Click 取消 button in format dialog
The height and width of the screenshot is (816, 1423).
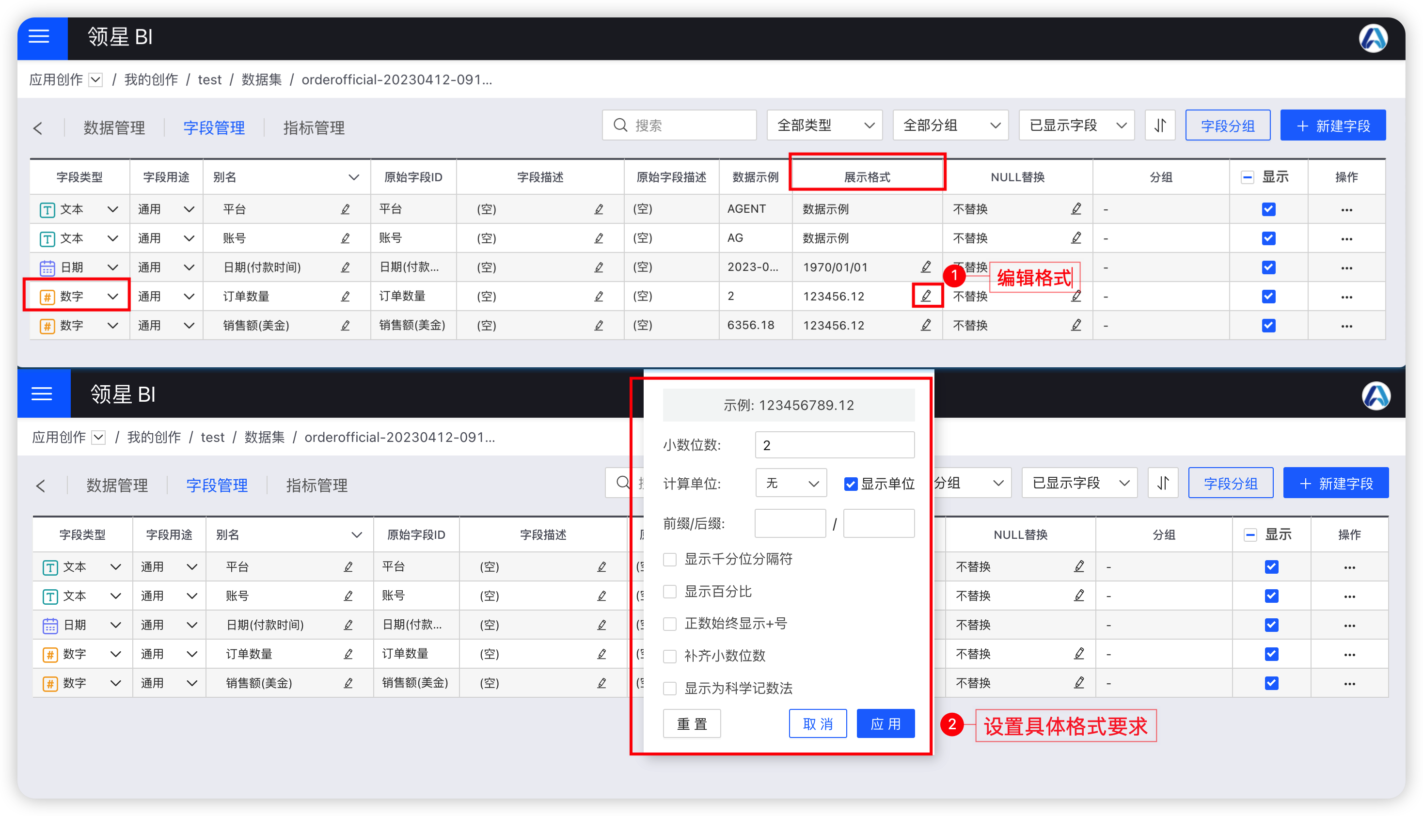click(817, 723)
